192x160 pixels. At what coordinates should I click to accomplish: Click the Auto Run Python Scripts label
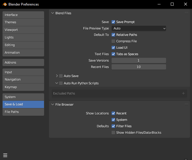[81, 83]
